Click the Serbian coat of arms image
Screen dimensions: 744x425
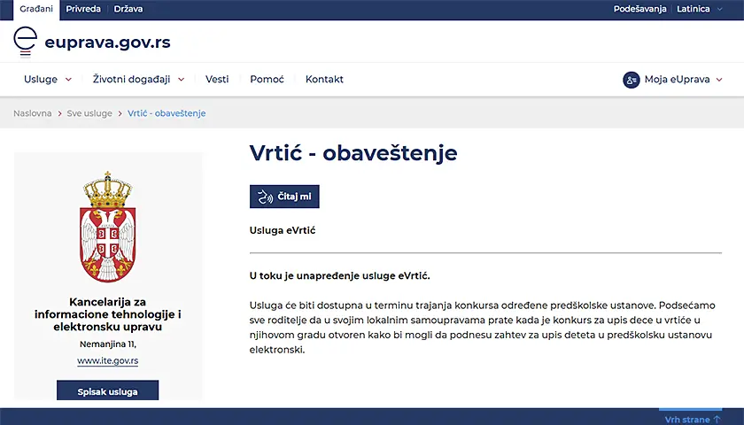(x=108, y=227)
